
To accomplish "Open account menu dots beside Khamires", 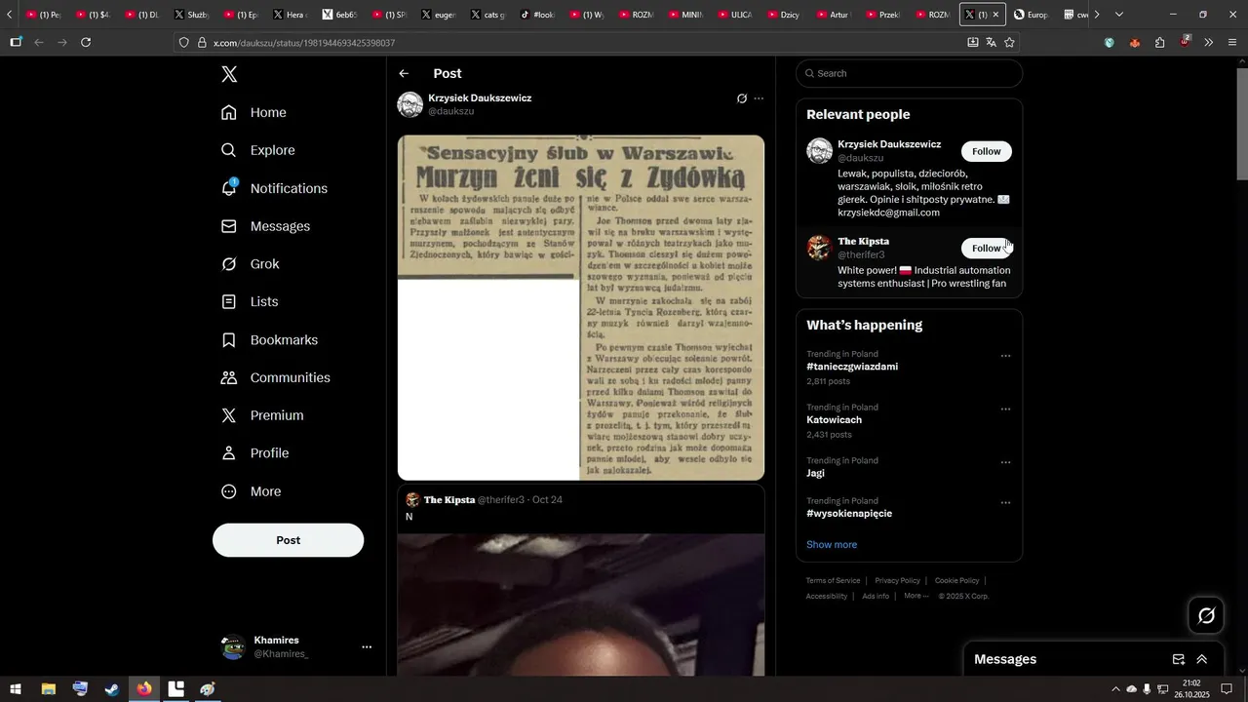I will tap(367, 646).
